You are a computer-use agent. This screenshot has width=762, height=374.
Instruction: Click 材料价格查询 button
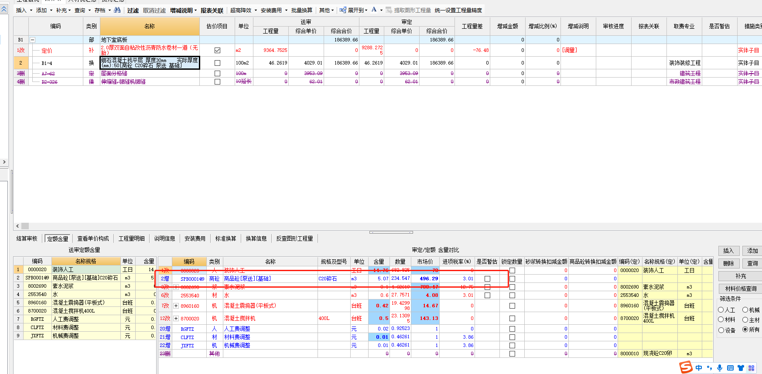coord(741,289)
